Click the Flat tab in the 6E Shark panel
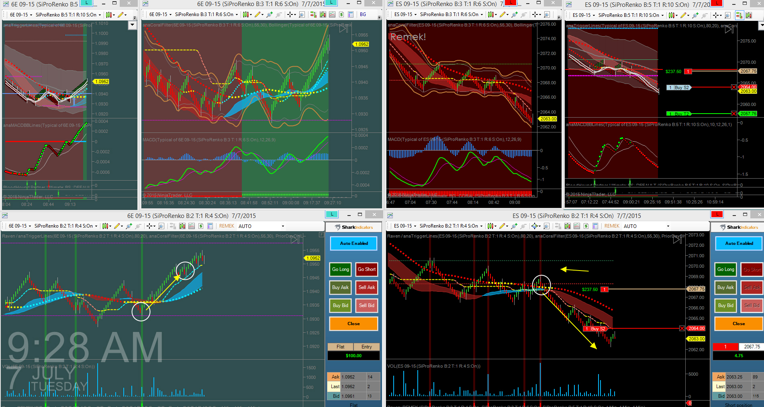This screenshot has height=407, width=764. [x=340, y=347]
